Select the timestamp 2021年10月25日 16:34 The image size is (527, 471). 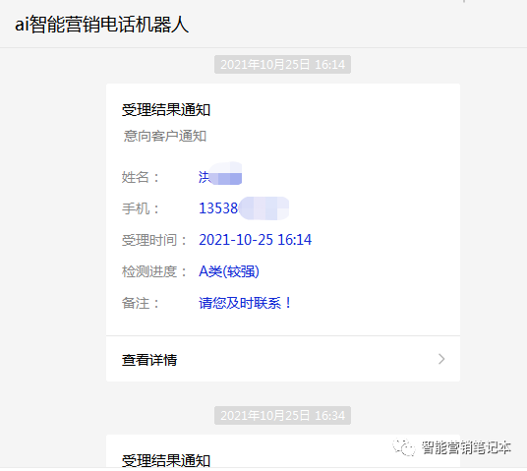point(282,416)
